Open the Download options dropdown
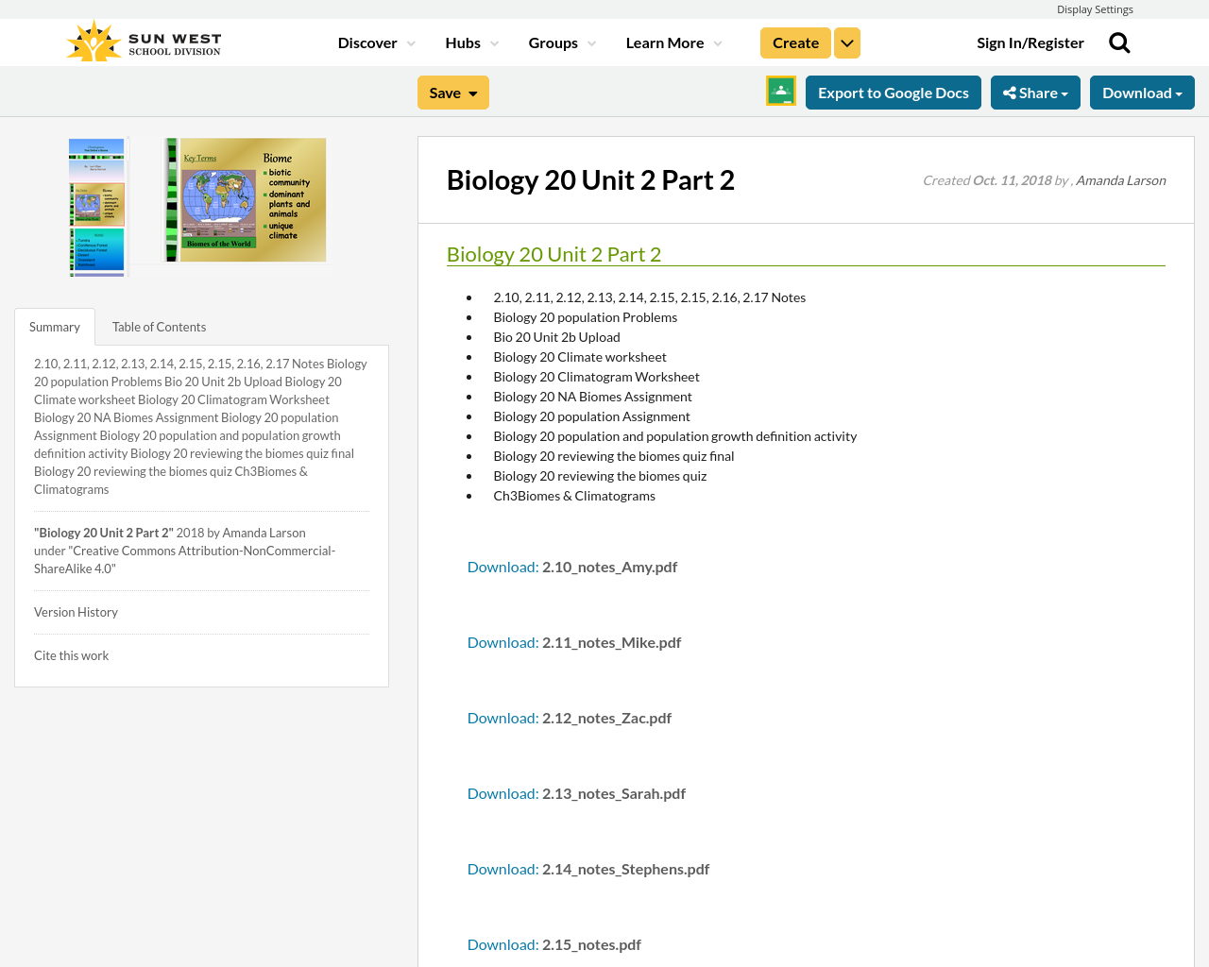Screen dimensions: 1209x967 pos(1141,92)
